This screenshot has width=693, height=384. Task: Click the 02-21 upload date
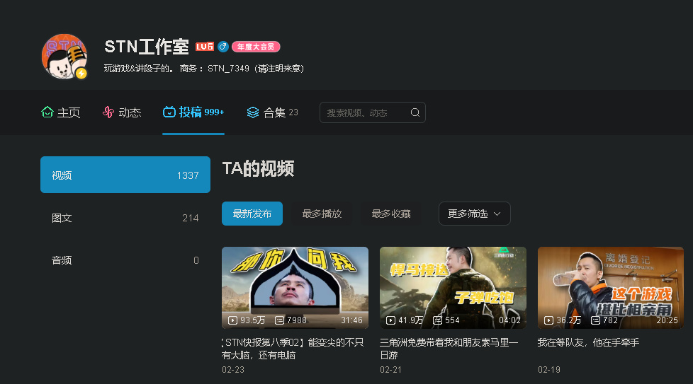coord(390,369)
